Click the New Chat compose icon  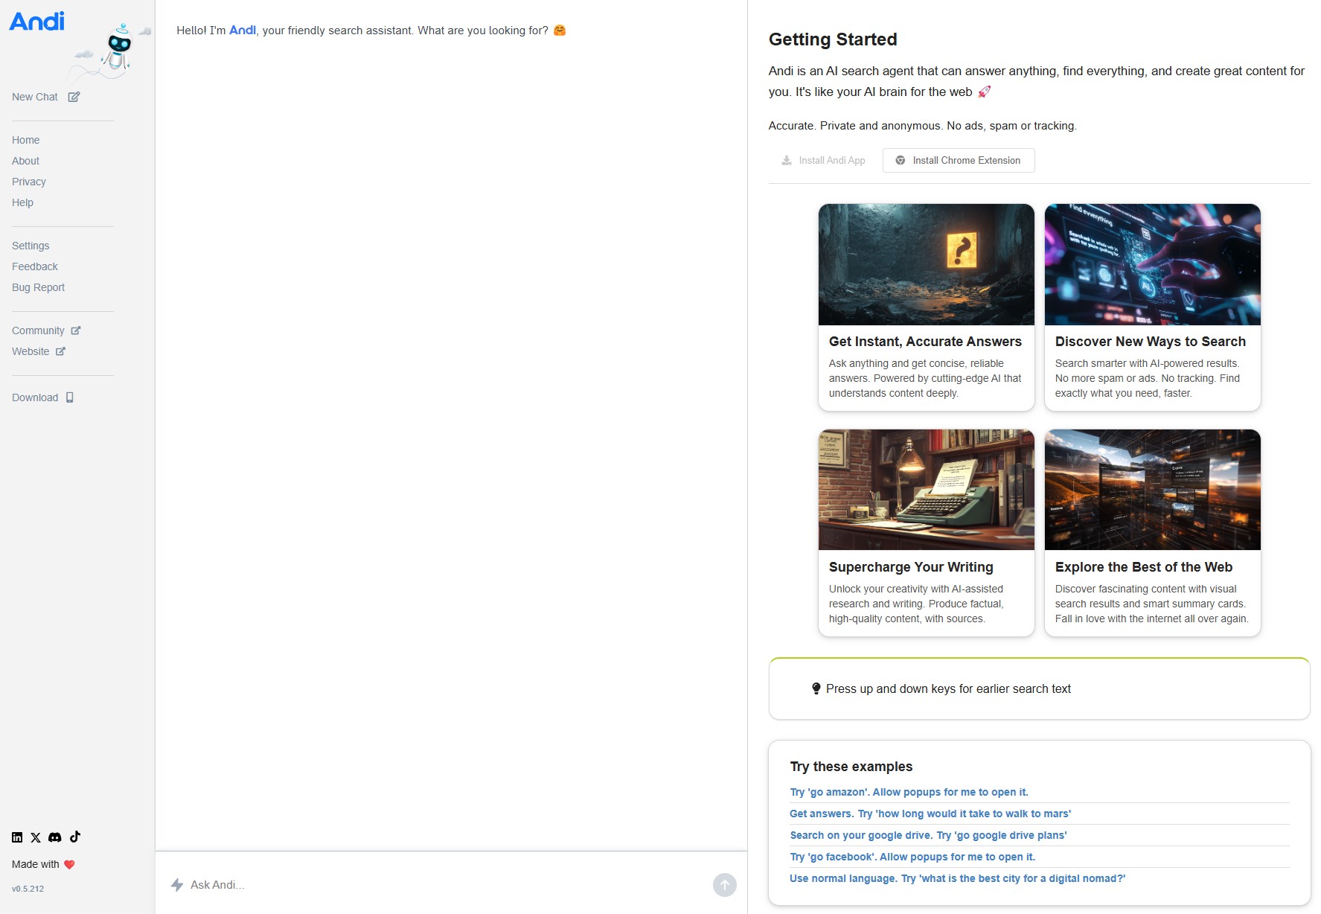74,97
